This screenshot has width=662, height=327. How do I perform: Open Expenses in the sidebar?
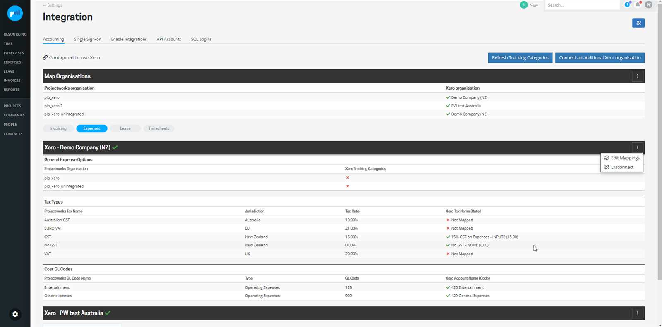pyautogui.click(x=12, y=62)
